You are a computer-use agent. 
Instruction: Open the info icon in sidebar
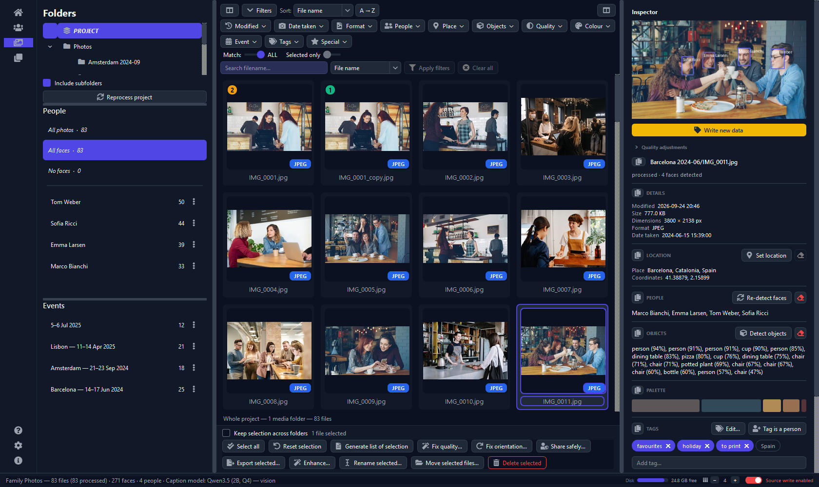coord(18,461)
